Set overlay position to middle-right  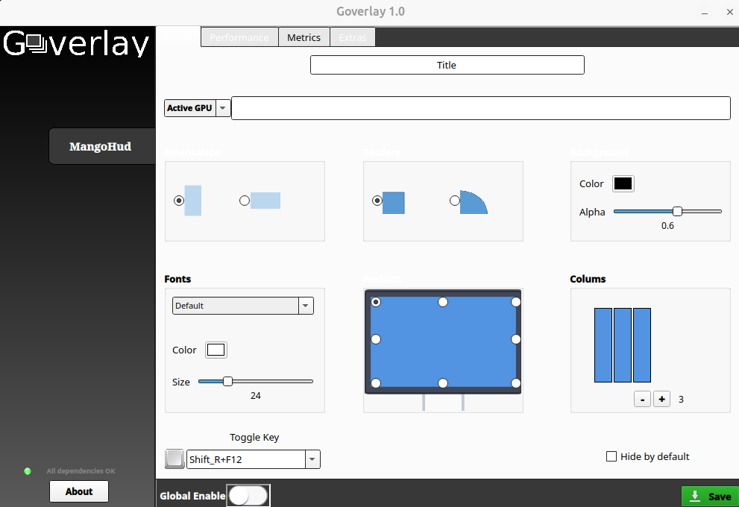(515, 339)
